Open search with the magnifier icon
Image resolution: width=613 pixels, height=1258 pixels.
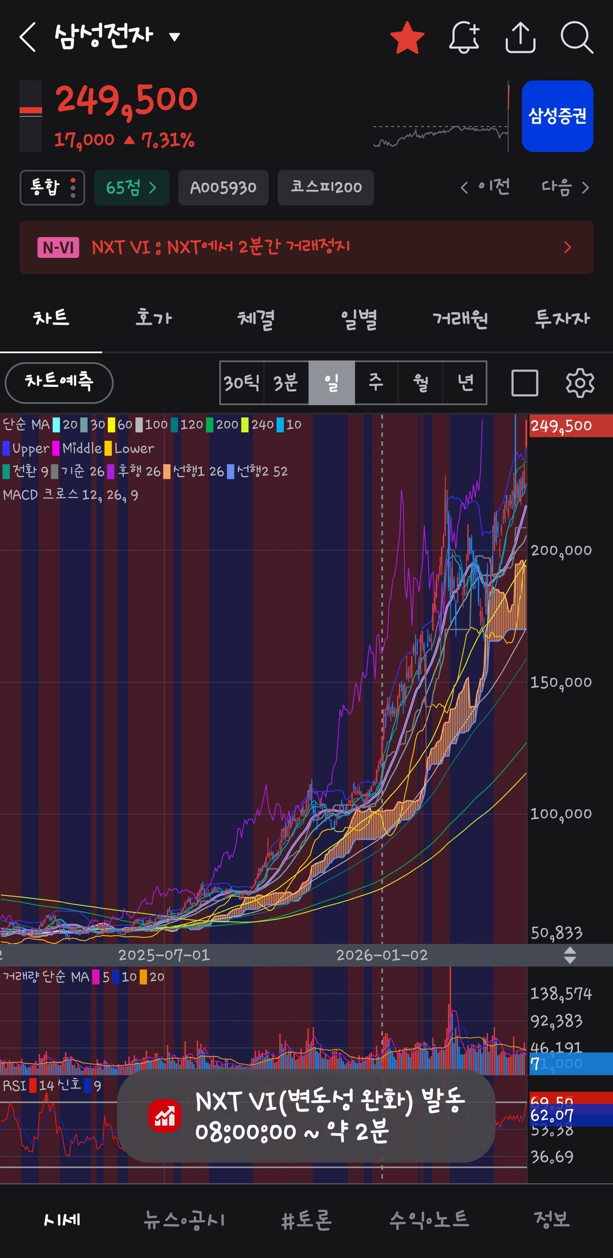(577, 37)
